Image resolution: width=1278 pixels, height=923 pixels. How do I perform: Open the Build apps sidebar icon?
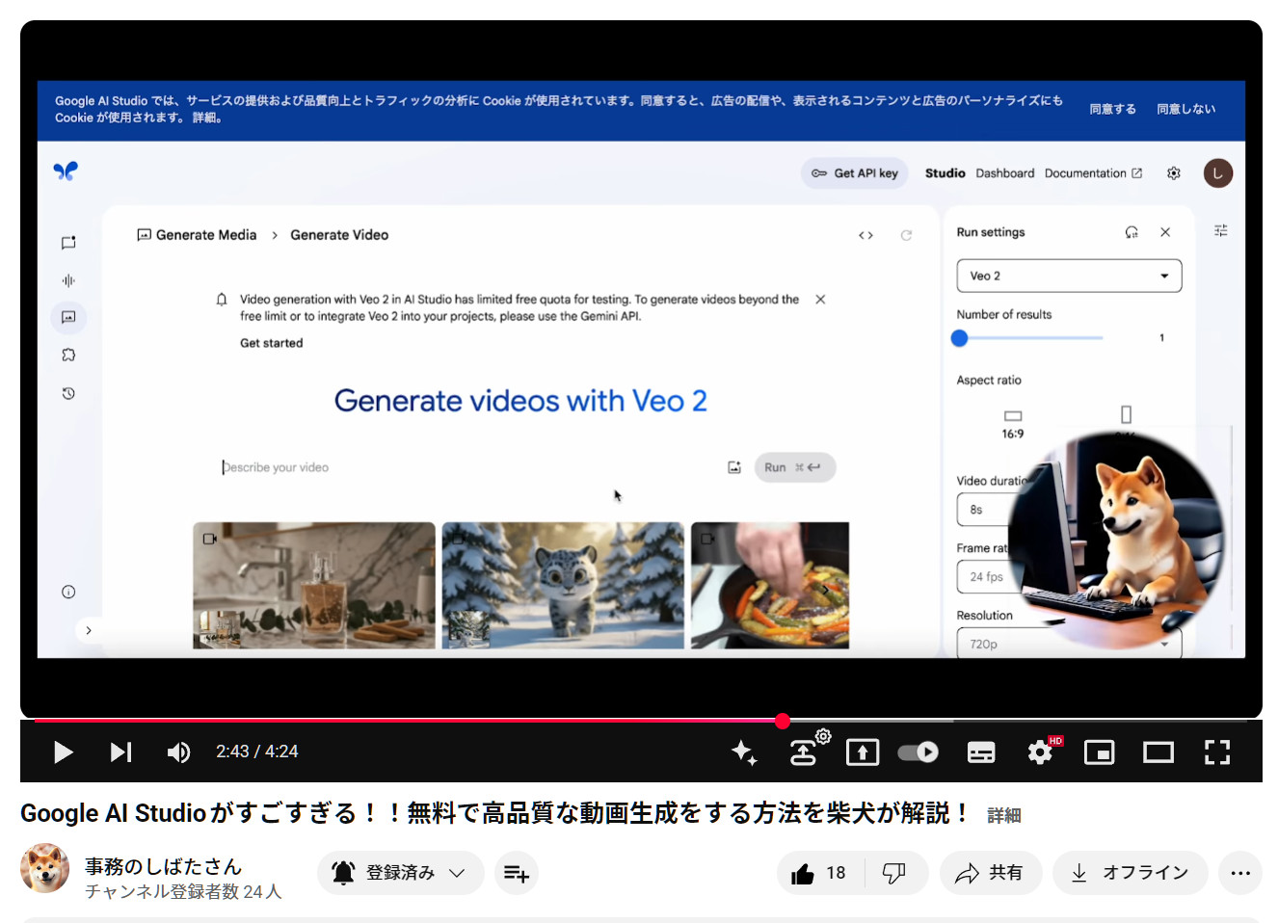(68, 355)
